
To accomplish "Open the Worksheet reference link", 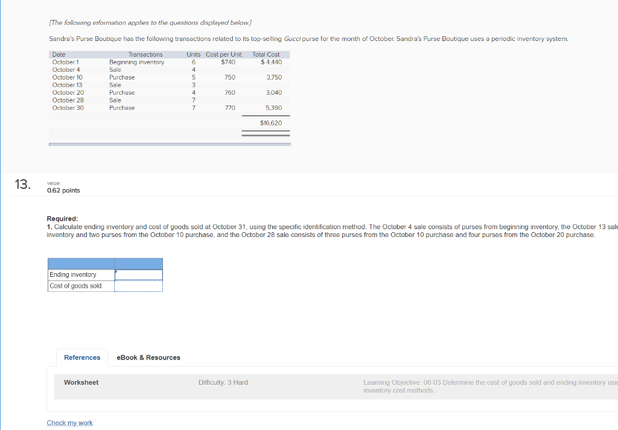I will tap(81, 382).
